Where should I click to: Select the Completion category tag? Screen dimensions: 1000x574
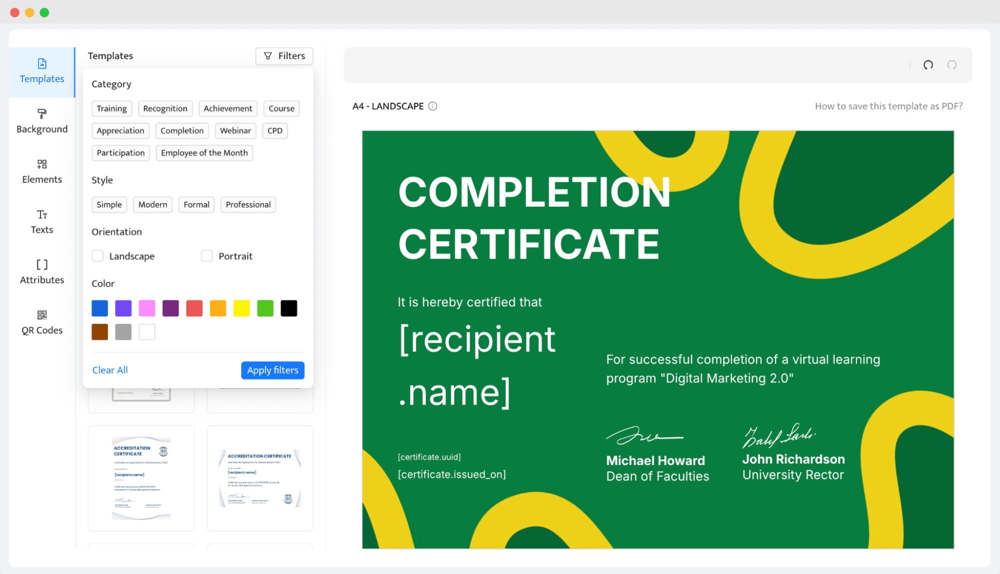tap(182, 131)
